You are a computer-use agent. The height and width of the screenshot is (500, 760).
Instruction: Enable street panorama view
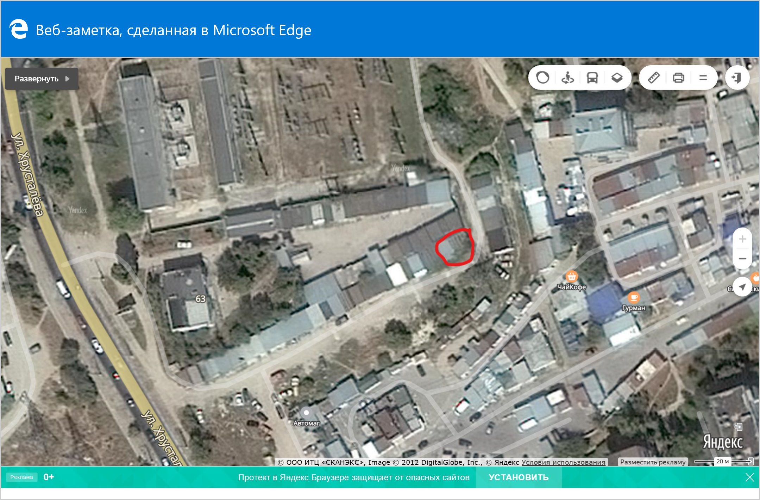(567, 78)
